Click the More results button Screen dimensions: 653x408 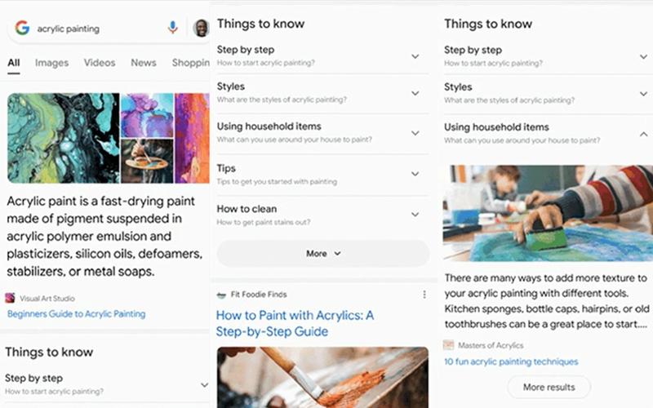(549, 387)
